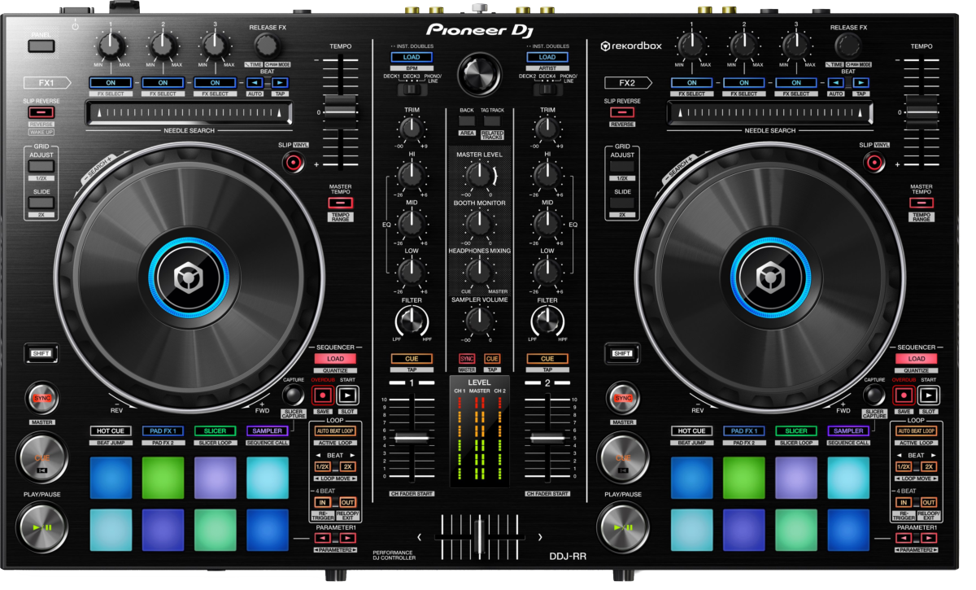Touch the rekordbox logo on deck 1 jog wheel
976x590 pixels.
click(188, 278)
